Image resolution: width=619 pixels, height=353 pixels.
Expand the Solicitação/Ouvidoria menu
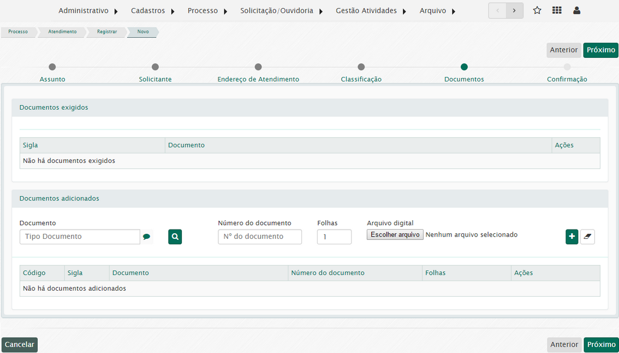pyautogui.click(x=281, y=11)
